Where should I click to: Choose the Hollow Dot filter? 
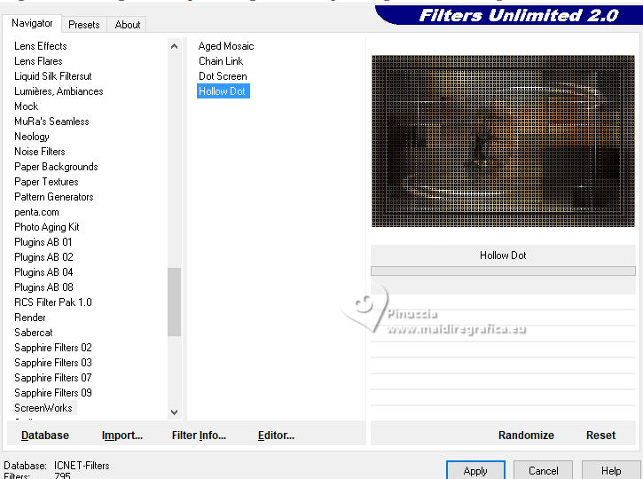tap(223, 91)
